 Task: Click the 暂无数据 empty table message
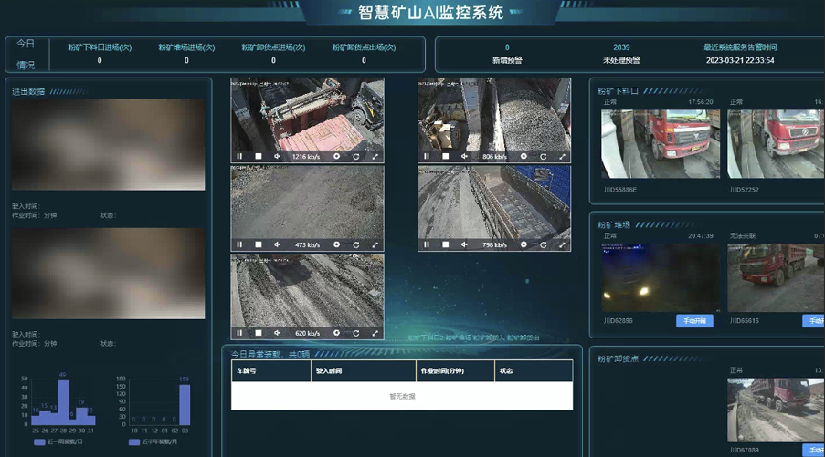[403, 396]
